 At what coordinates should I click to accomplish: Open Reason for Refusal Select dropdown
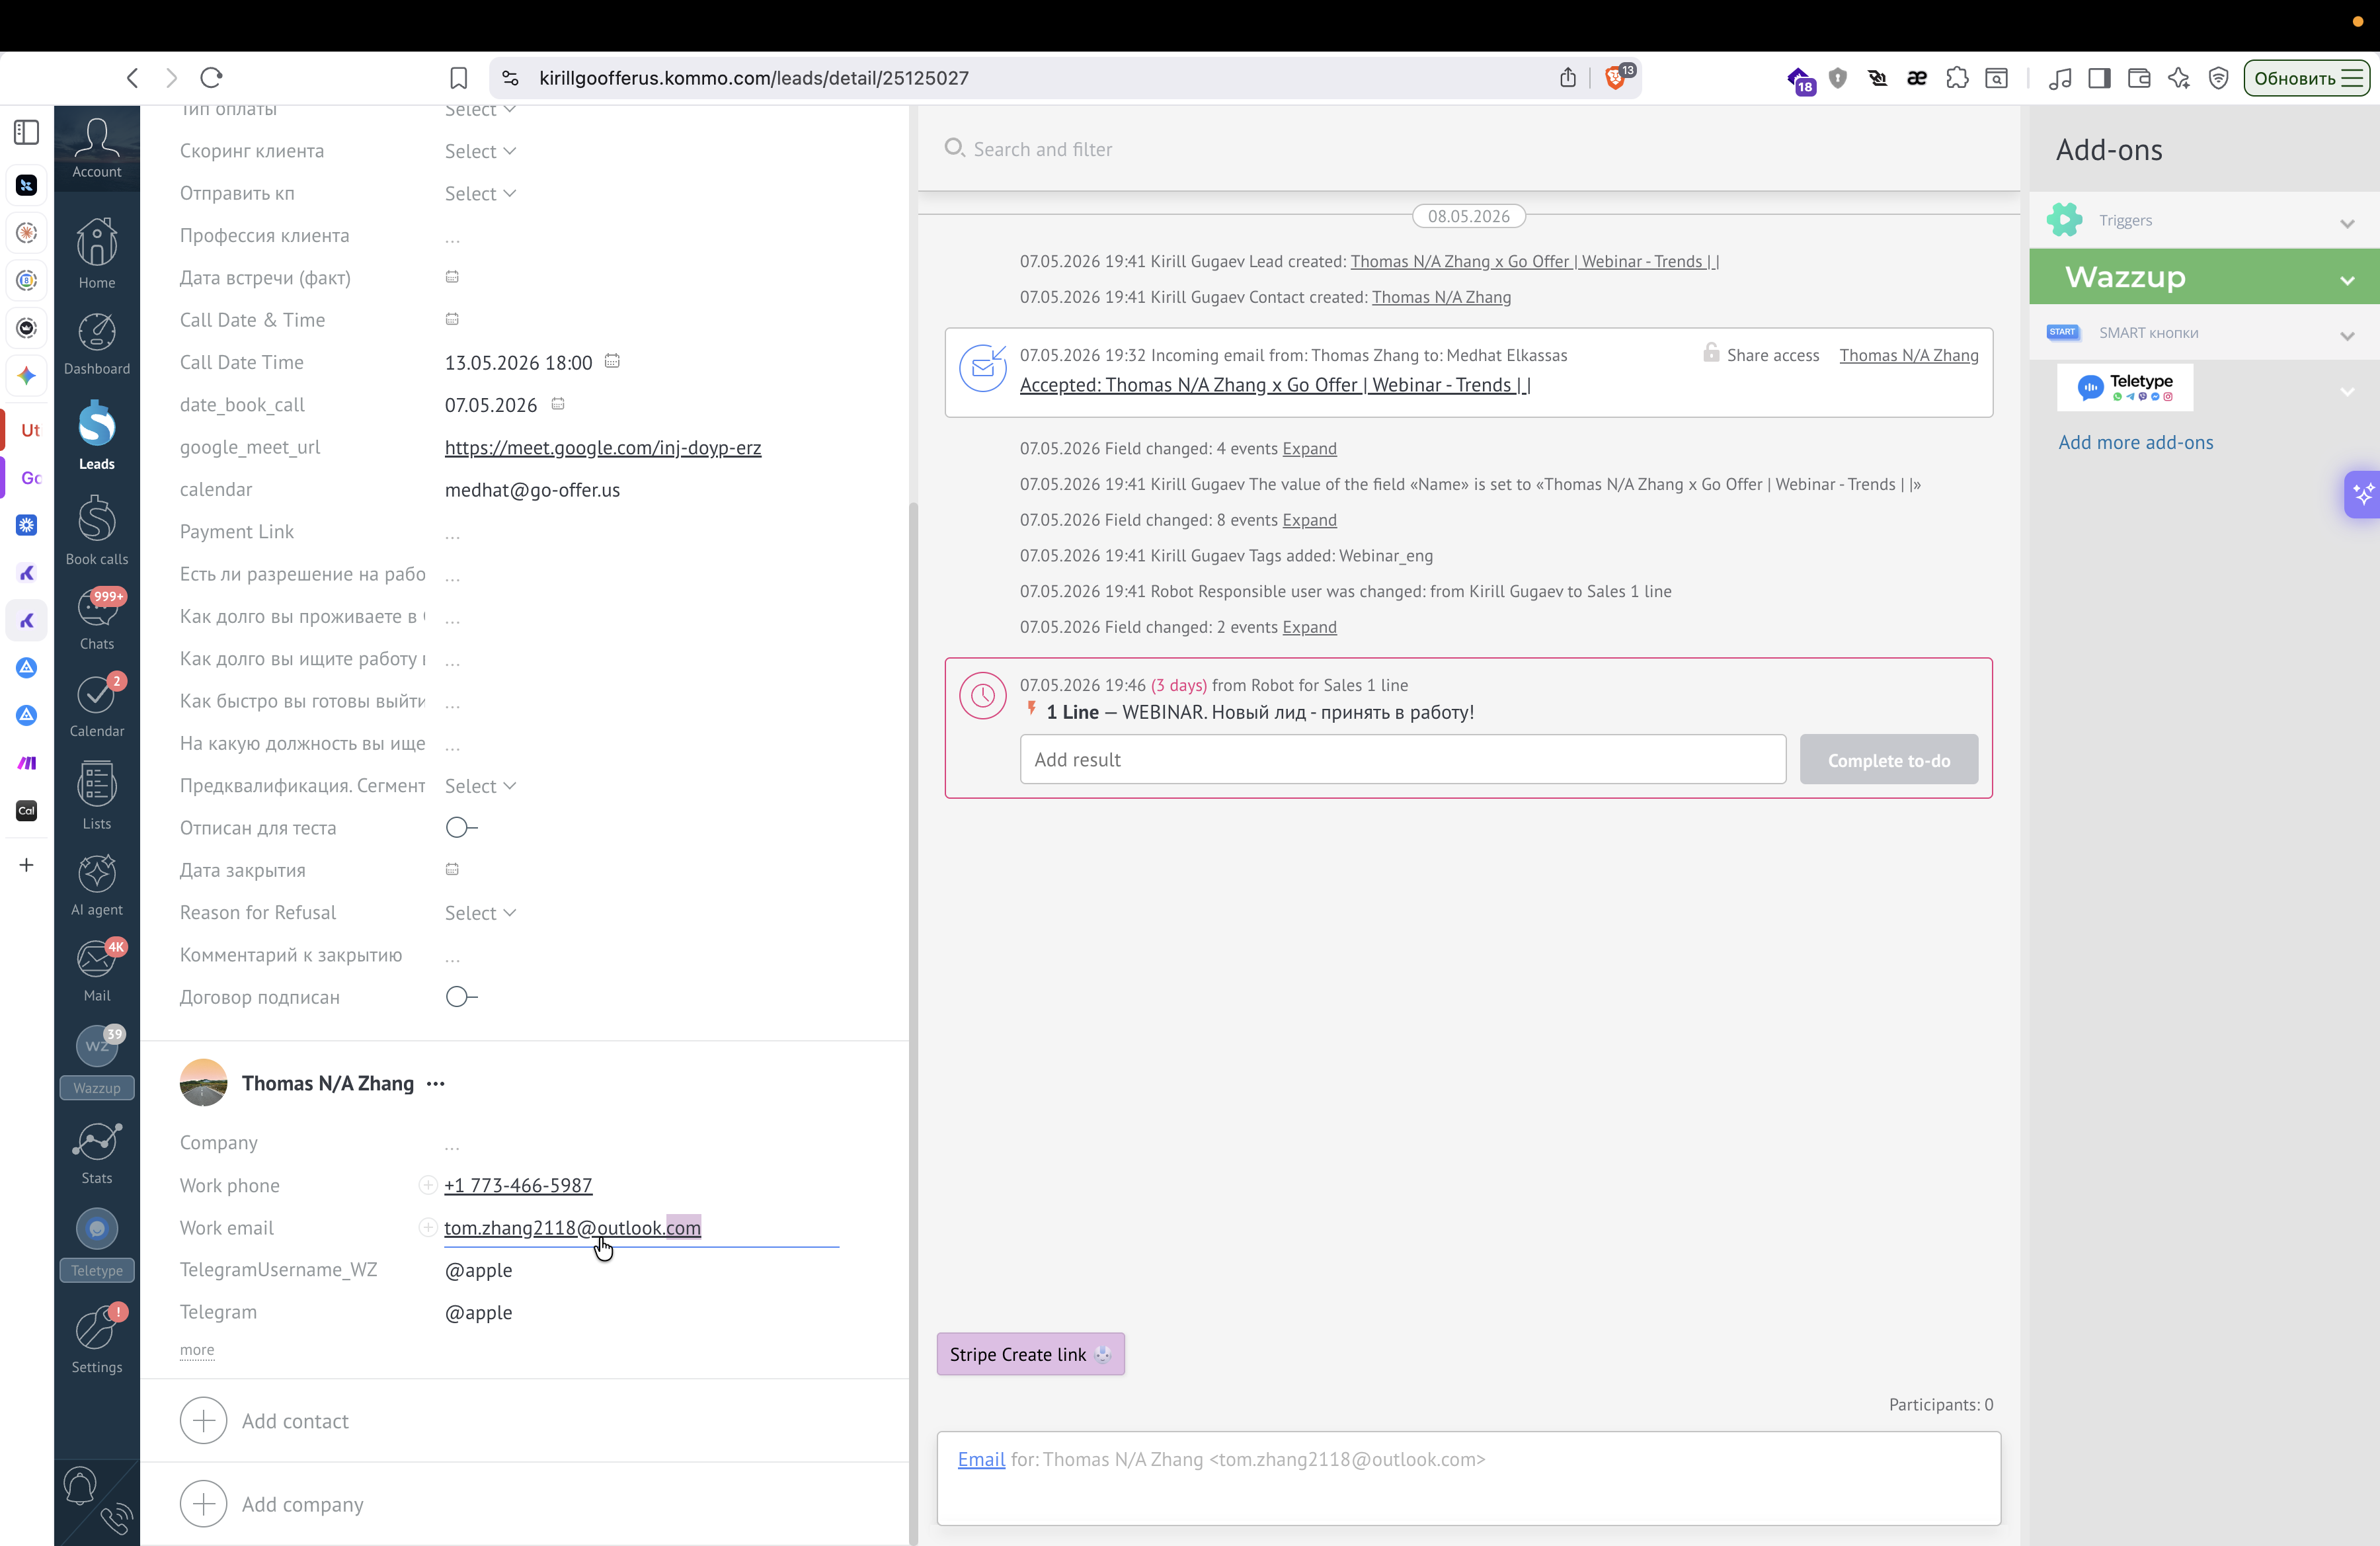[x=480, y=913]
